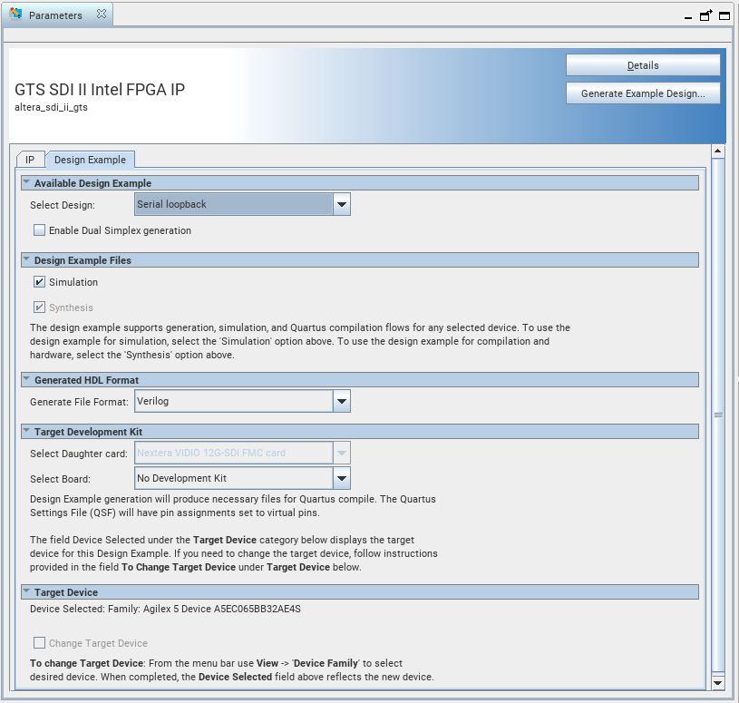Screen dimensions: 739x703
Task: Click the Nextera VIDIO 12G-SDI FMC card text
Action: click(x=211, y=454)
